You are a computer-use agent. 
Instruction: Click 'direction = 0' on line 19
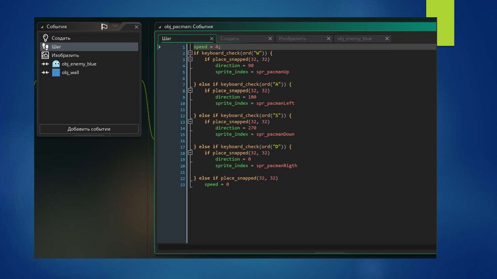[x=233, y=159]
